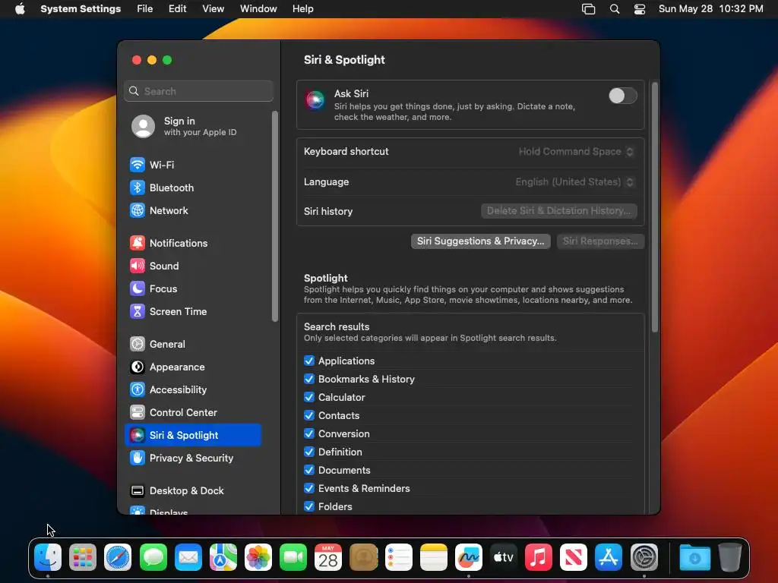Viewport: 778px width, 583px height.
Task: Open the System Settings menu
Action: pos(81,9)
